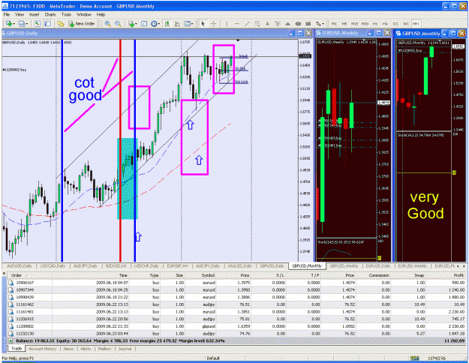Screen dimensions: 469x363
Task: Open the new chart toolbar button
Action: click(9, 23)
